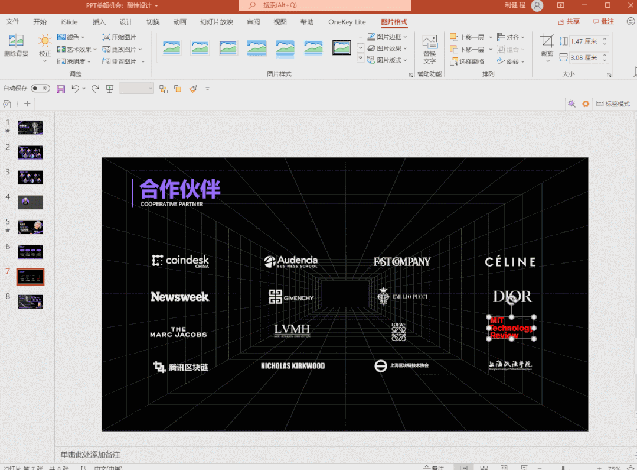Select slide 1 thumbnail
The width and height of the screenshot is (637, 470).
coord(30,127)
